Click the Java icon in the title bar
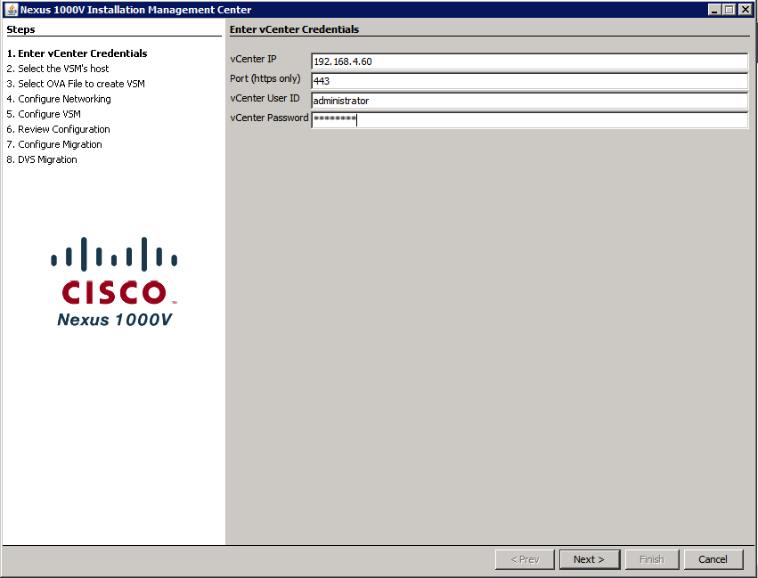This screenshot has width=758, height=578. point(11,9)
